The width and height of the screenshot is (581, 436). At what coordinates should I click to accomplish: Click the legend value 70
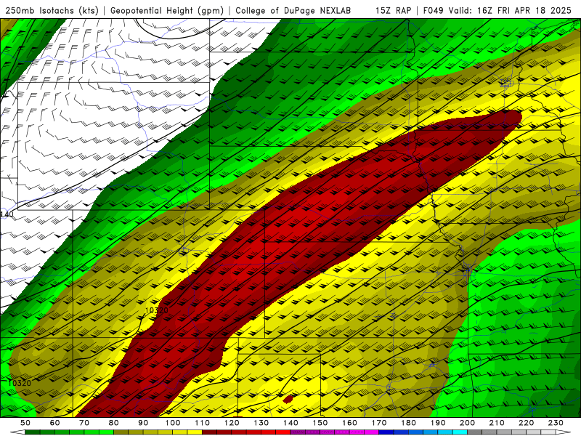[x=84, y=423]
